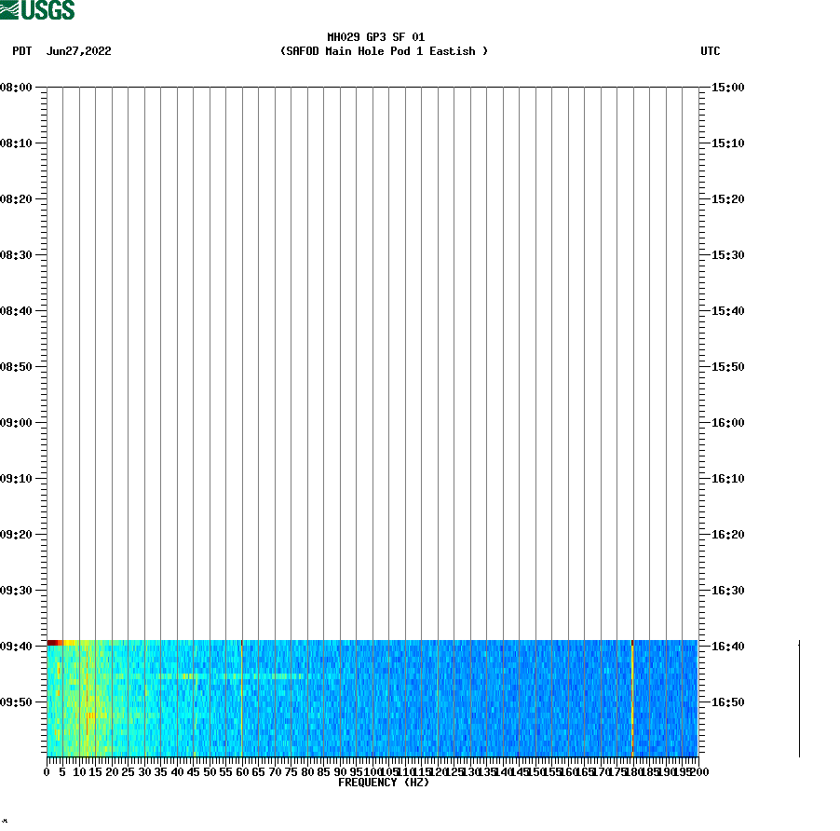This screenshot has width=840, height=831.
Task: Click the orange vertical band near 180 Hz
Action: [633, 699]
